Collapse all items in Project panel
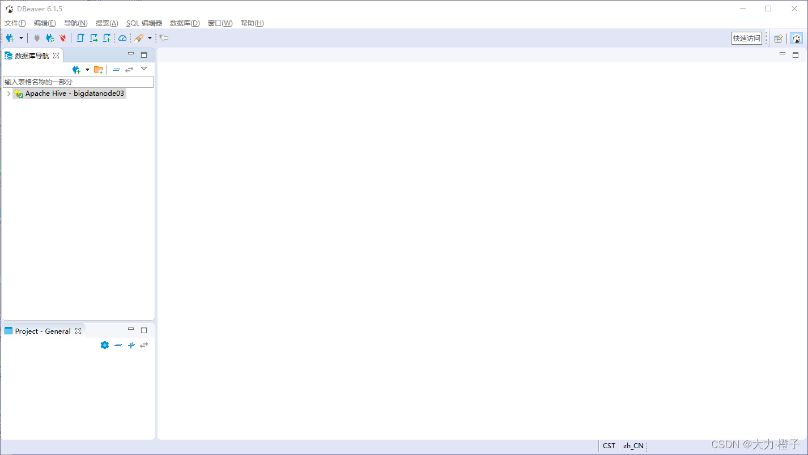Viewport: 808px width, 455px height. [x=118, y=345]
